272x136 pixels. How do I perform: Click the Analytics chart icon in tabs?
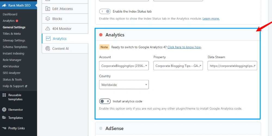pyautogui.click(x=48, y=39)
